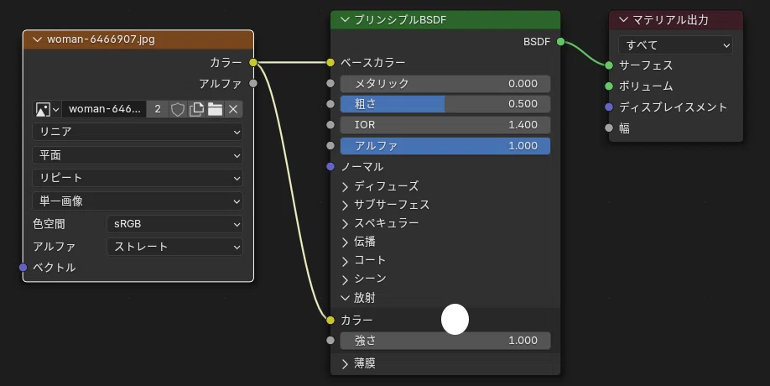Viewport: 770px width, 386px height.
Task: Unlink image with X icon
Action: [233, 109]
